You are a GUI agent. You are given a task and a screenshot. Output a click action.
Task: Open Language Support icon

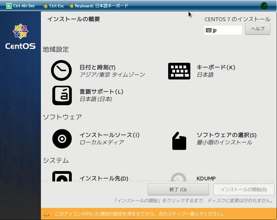click(x=62, y=95)
